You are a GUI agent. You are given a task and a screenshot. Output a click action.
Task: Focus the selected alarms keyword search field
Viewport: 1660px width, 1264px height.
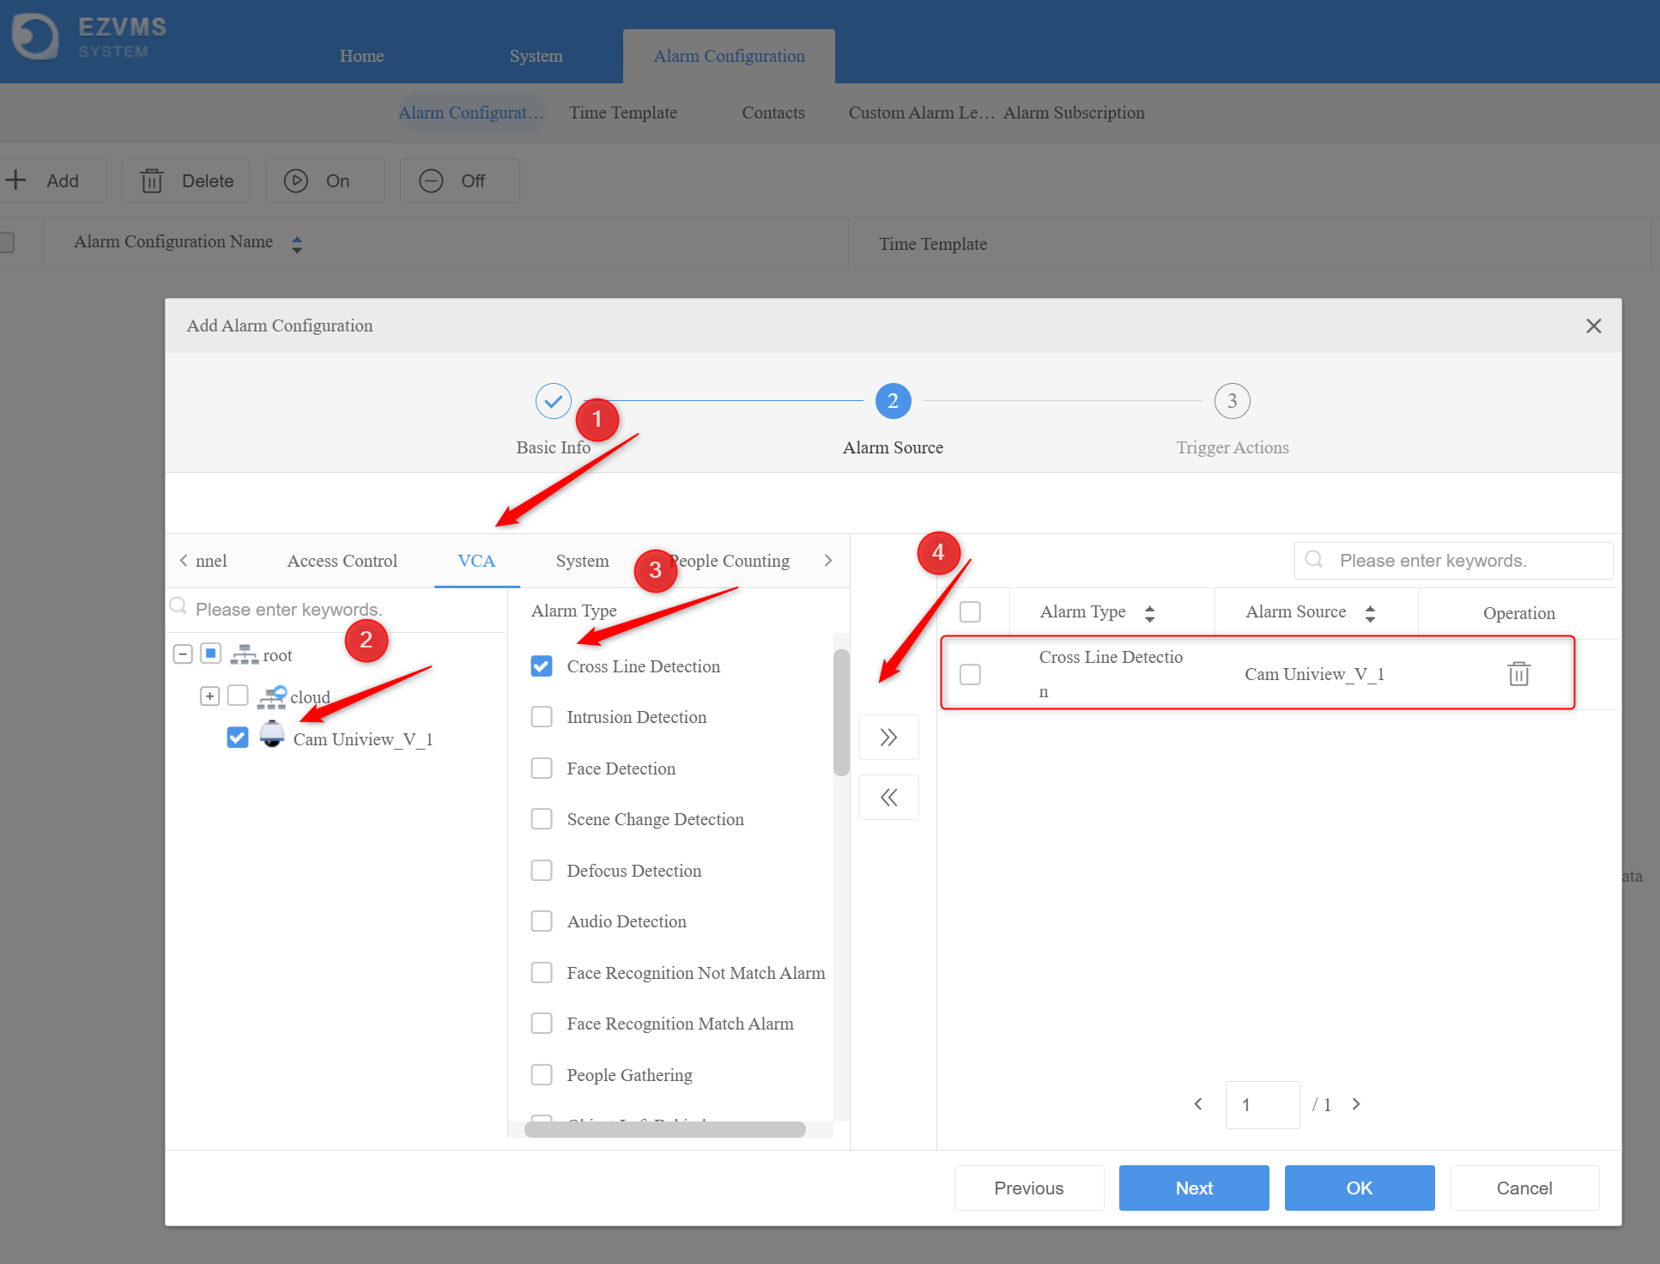pos(1453,561)
